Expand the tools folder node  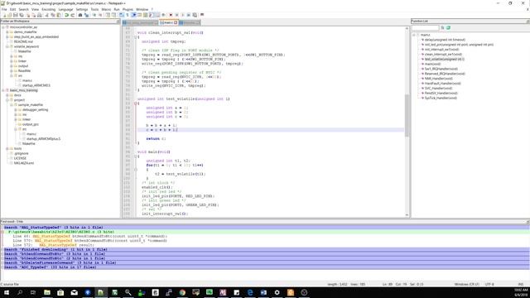[x=7, y=149]
